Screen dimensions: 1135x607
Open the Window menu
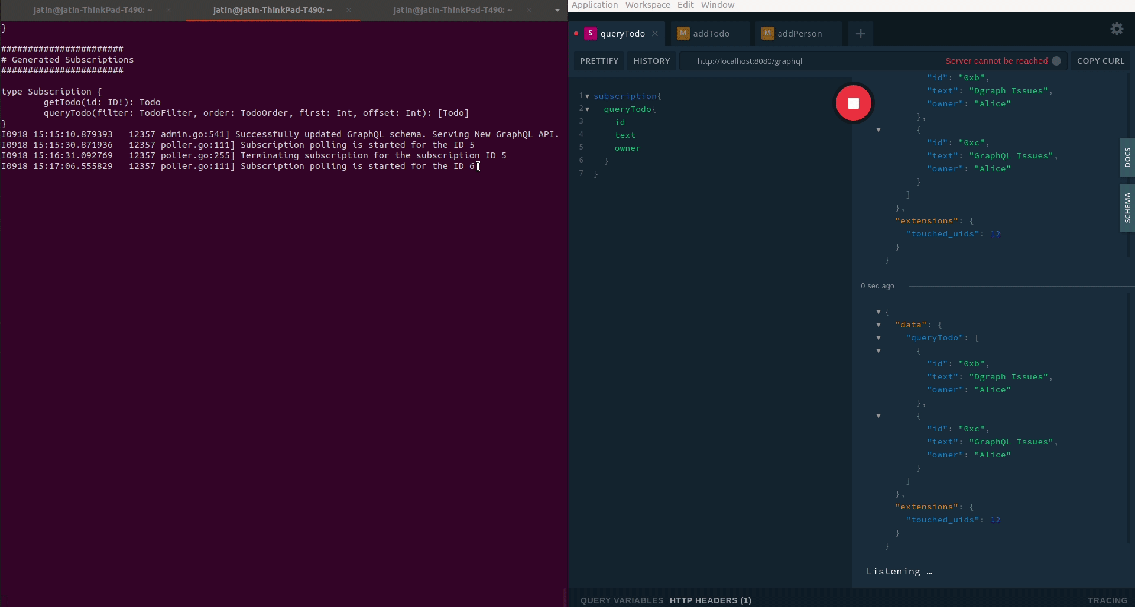(718, 5)
